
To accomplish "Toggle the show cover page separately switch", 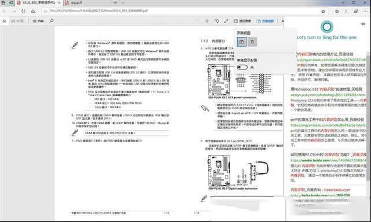I will [x=242, y=67].
